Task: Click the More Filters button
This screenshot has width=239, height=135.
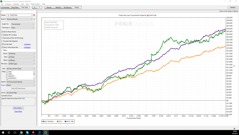Action: [x=18, y=108]
